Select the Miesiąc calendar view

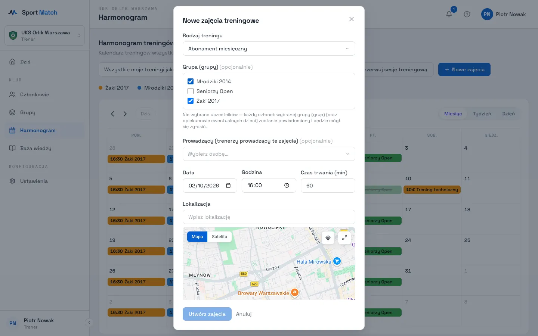coord(453,114)
